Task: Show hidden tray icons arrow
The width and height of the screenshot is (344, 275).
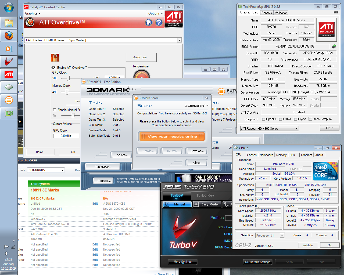Action: [14, 241]
